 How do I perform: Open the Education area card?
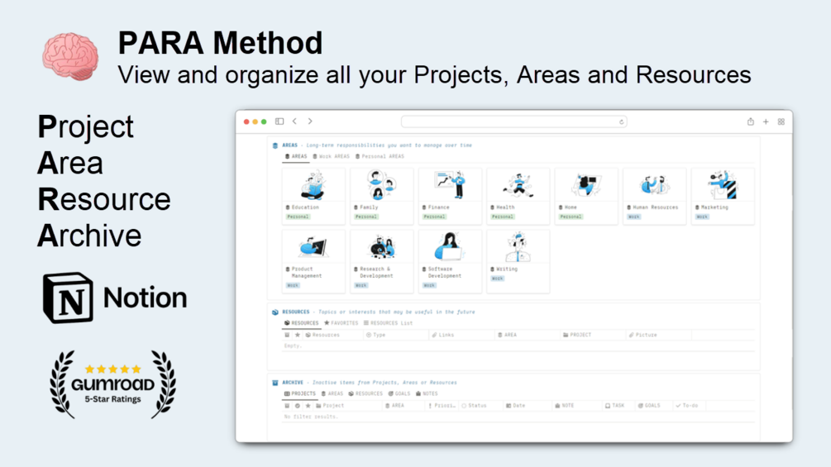pos(313,197)
